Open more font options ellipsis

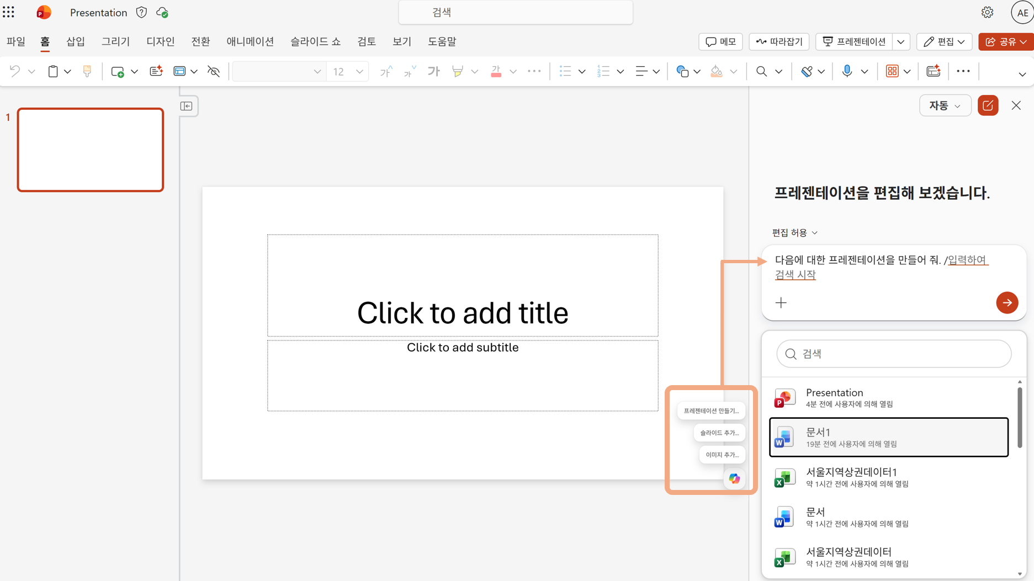coord(534,71)
